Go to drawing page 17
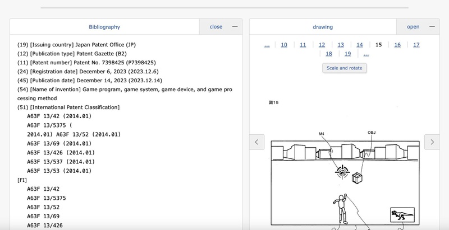The width and height of the screenshot is (449, 230). (x=416, y=45)
